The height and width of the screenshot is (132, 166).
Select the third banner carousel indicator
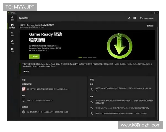point(90,57)
